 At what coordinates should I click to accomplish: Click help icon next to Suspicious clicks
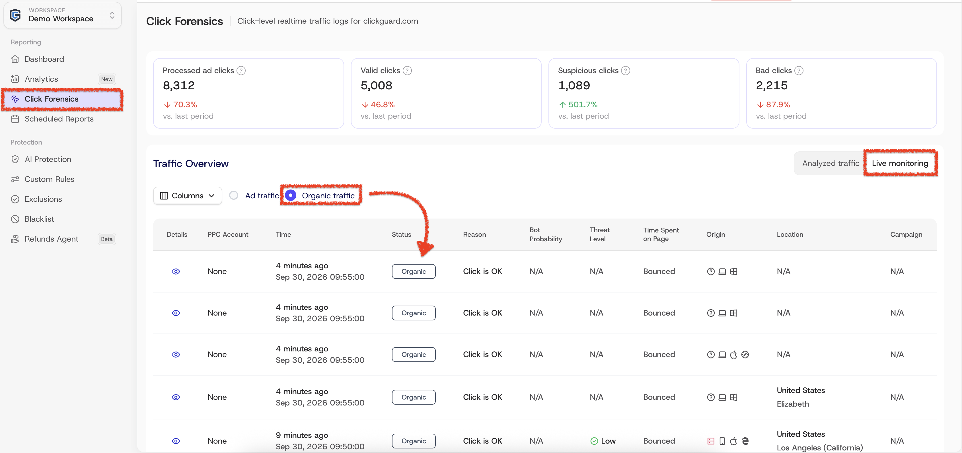point(626,71)
